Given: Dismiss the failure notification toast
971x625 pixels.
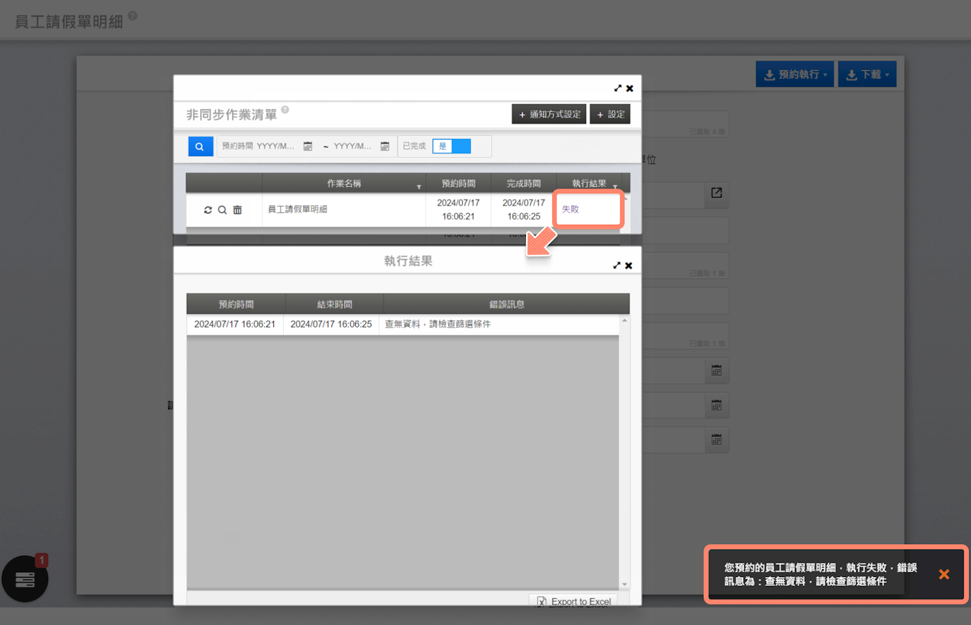Looking at the screenshot, I should click(x=944, y=574).
